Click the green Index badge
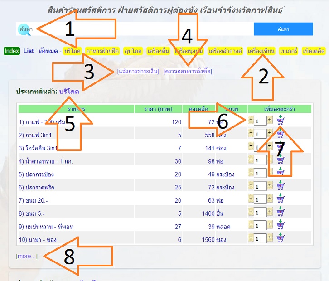The height and width of the screenshot is (281, 329). [x=12, y=51]
